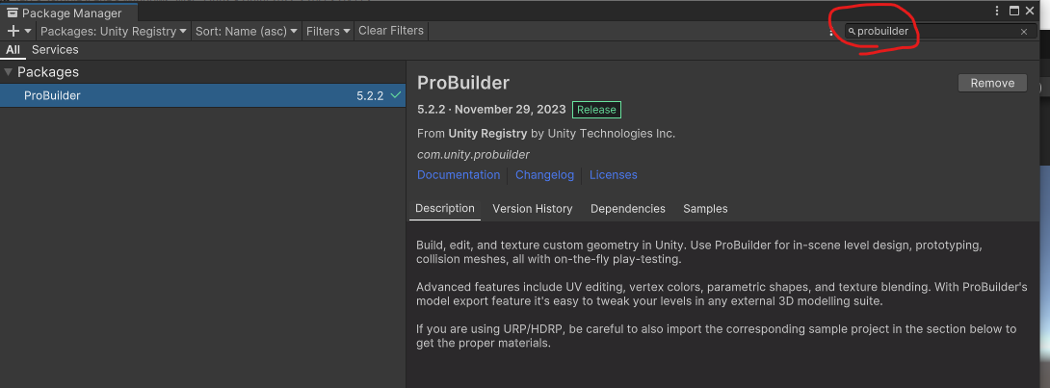Open the Dependencies tab
Screen dimensions: 1050x388
coord(627,208)
